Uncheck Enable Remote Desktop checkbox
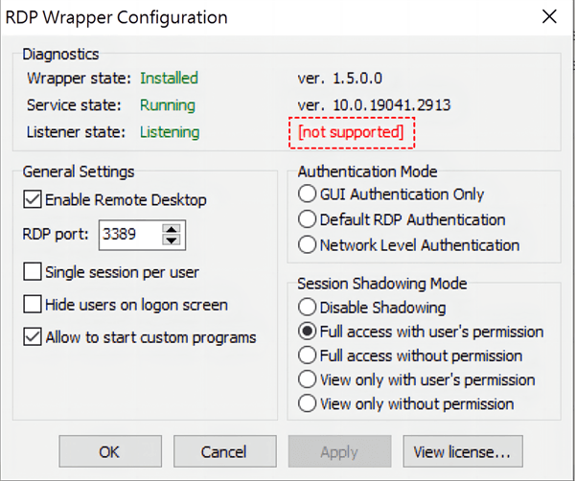Image resolution: width=575 pixels, height=481 pixels. pyautogui.click(x=33, y=200)
